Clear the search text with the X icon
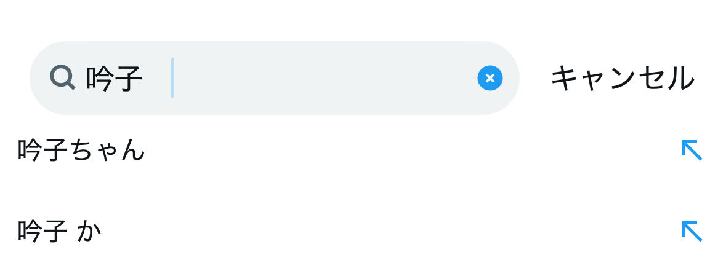Image resolution: width=726 pixels, height=271 pixels. point(490,78)
